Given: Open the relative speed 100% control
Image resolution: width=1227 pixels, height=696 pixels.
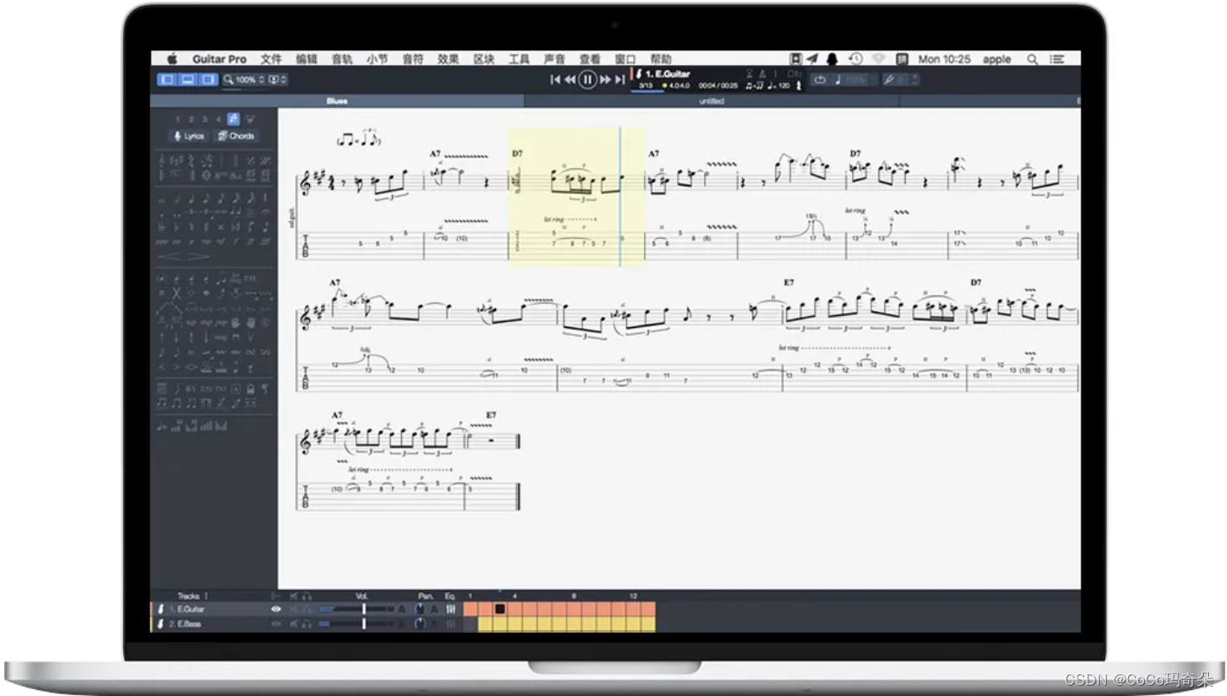Looking at the screenshot, I should (851, 80).
